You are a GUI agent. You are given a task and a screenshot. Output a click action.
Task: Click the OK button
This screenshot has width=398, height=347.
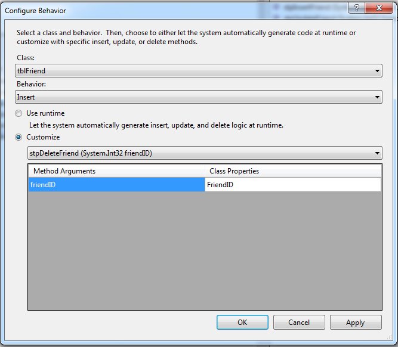click(x=242, y=322)
